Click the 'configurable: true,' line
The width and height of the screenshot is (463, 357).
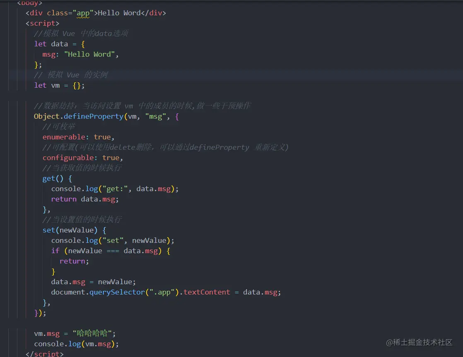[x=83, y=158]
